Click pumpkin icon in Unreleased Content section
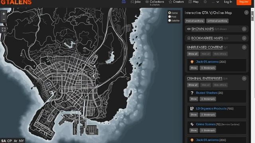This screenshot has height=143, width=255. [x=192, y=62]
